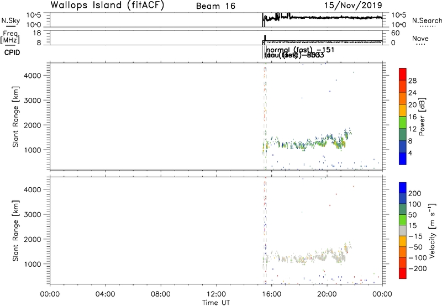Click the bright blue bottom segment of the Power colorbar
The height and width of the screenshot is (306, 442).
[x=403, y=159]
